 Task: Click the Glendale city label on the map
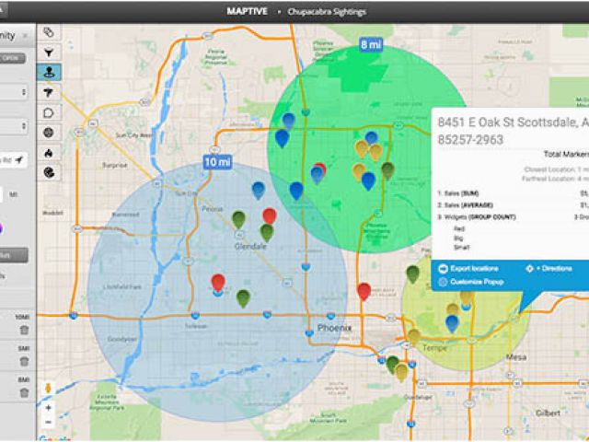[x=250, y=247]
